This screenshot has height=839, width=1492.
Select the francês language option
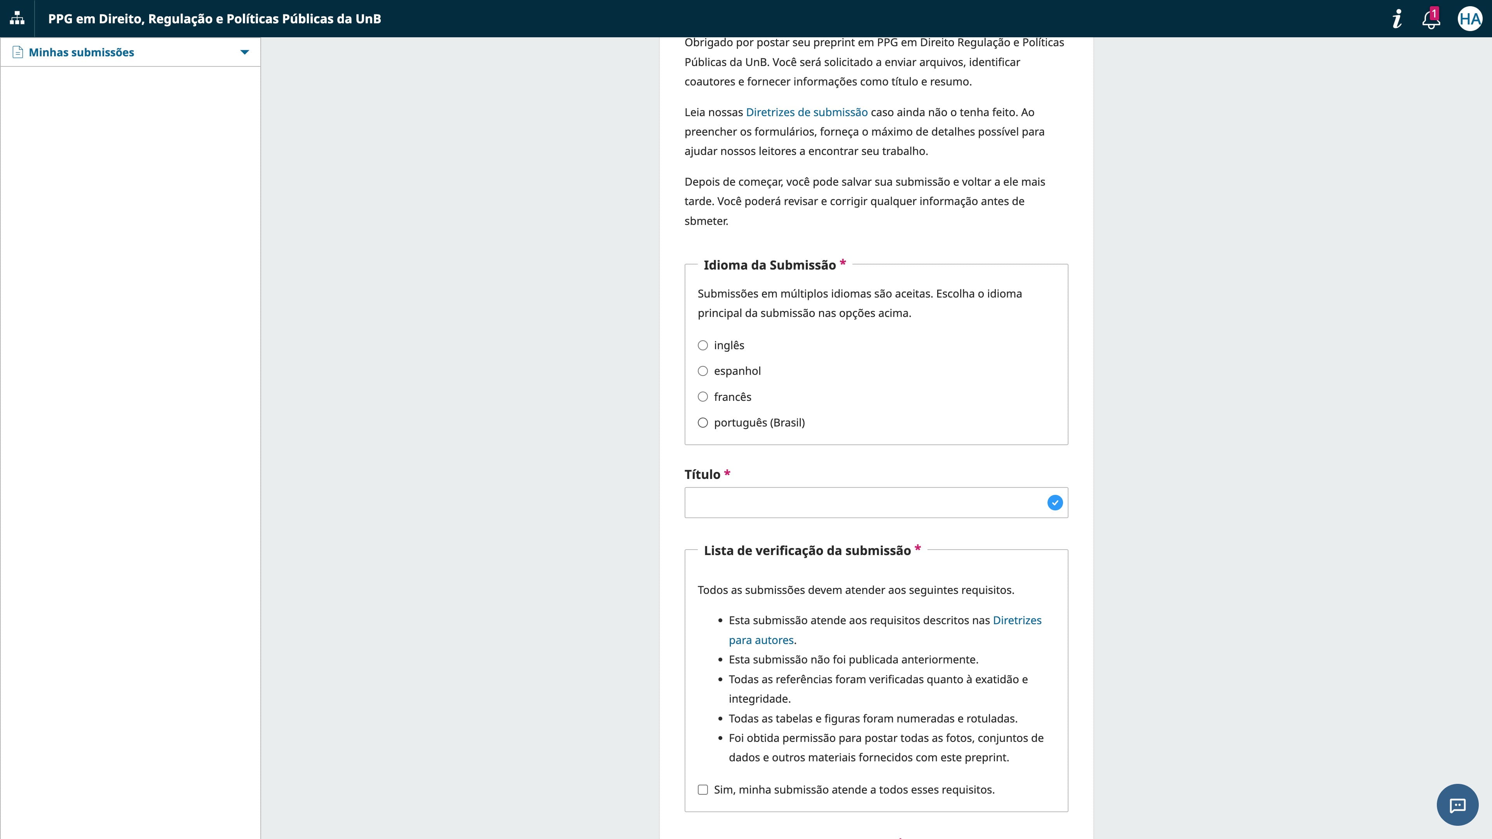[x=703, y=396]
